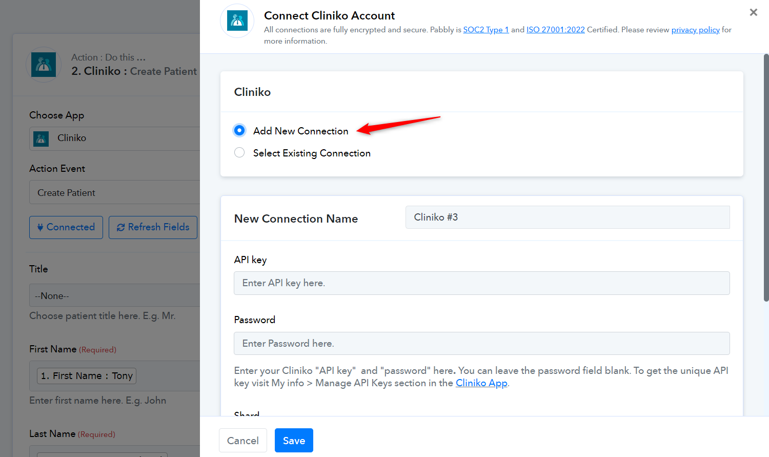Choose the Select Existing Connection option

(x=239, y=152)
